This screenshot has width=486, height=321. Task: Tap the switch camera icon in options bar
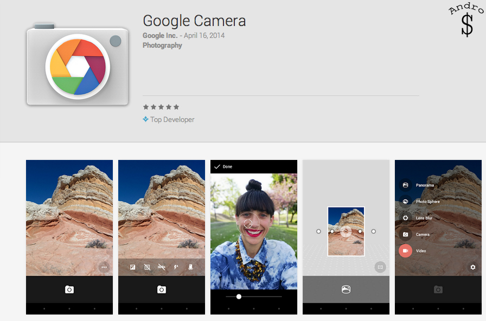click(190, 267)
